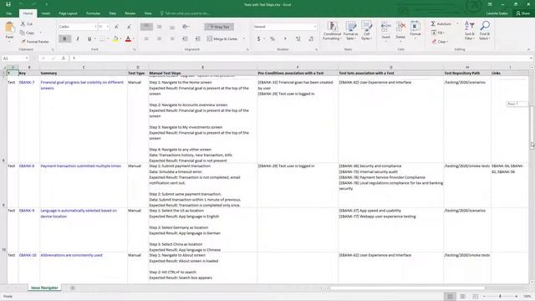Click the Cut scissors icon

tap(23, 23)
